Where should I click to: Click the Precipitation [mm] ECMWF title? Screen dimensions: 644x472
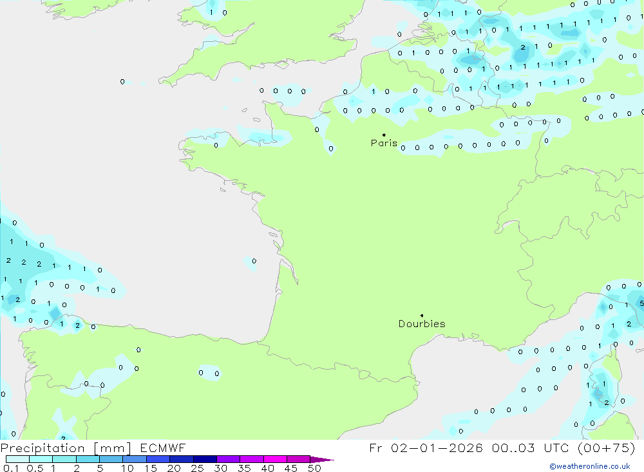coord(93,448)
